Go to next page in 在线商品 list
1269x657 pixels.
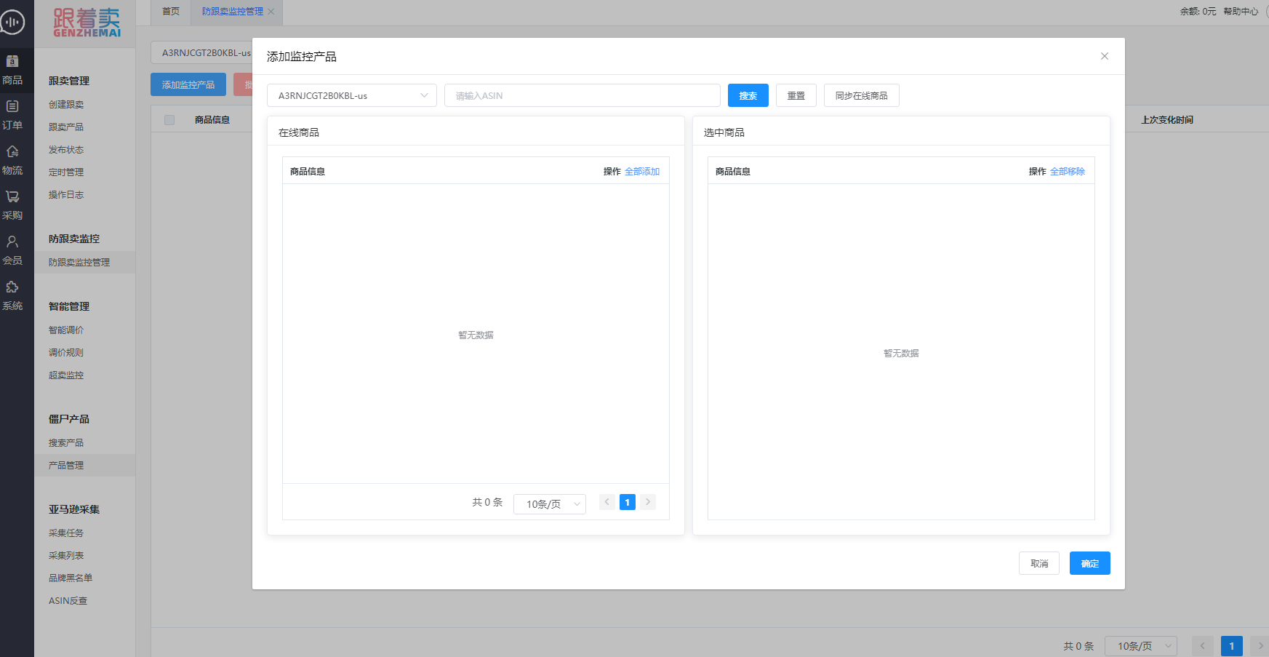click(x=648, y=502)
